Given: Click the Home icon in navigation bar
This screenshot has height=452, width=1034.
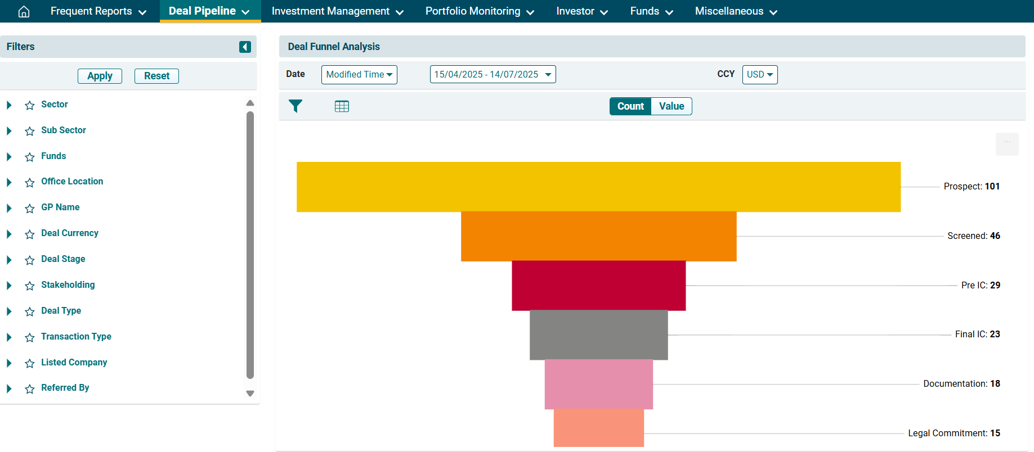Looking at the screenshot, I should click(x=24, y=11).
